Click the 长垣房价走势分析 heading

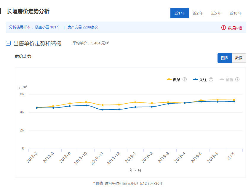point(28,11)
